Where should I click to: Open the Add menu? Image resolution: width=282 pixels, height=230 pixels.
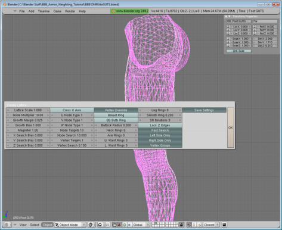31,11
